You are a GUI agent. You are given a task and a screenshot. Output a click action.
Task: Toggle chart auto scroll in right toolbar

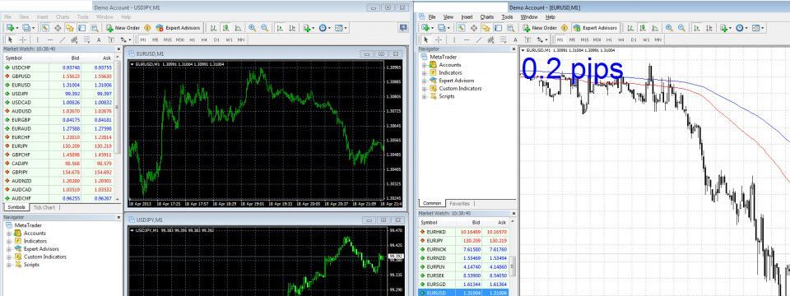(697, 28)
